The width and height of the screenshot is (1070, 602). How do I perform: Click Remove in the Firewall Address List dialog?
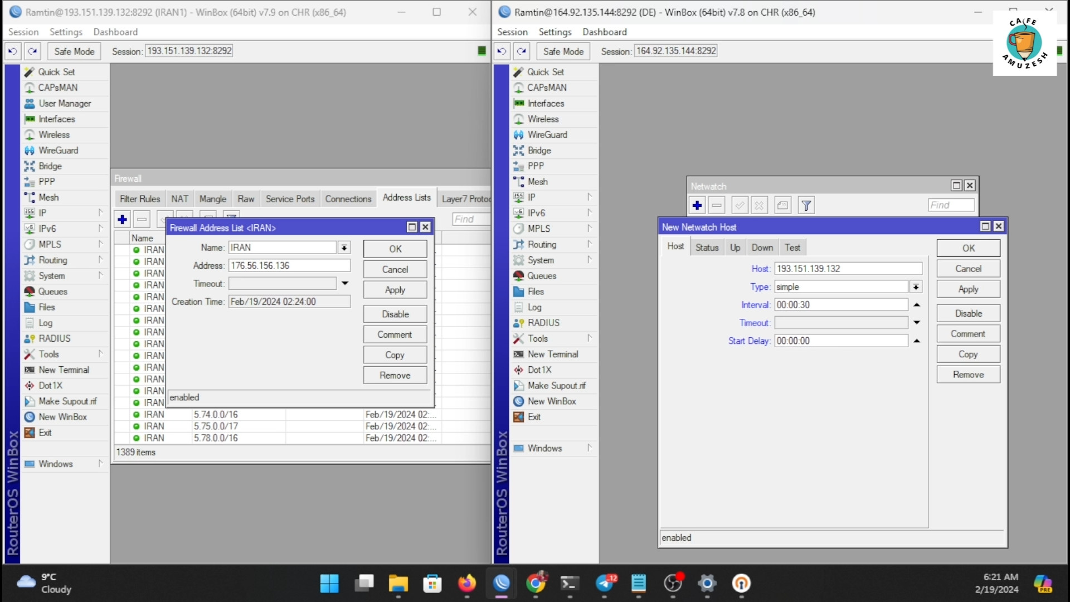pos(395,375)
